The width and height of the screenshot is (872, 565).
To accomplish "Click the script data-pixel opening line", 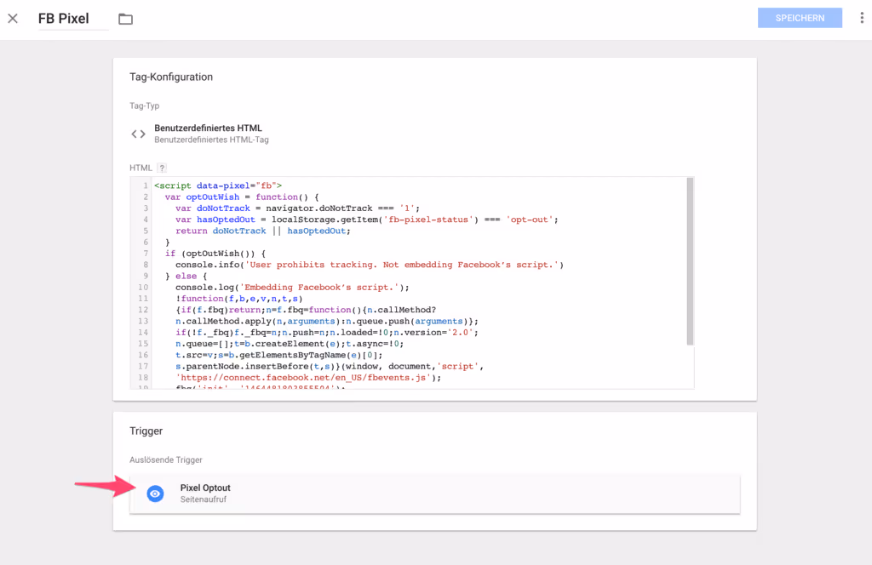I will pos(218,185).
